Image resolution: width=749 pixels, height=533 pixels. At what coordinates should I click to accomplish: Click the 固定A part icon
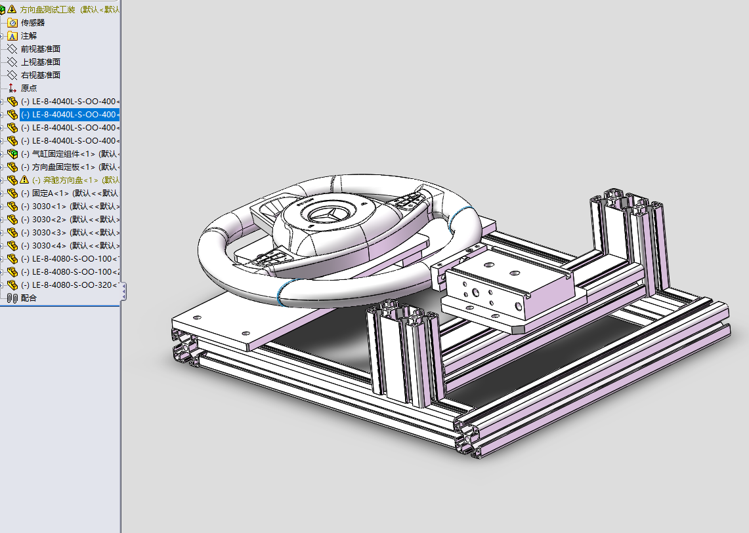[12, 193]
